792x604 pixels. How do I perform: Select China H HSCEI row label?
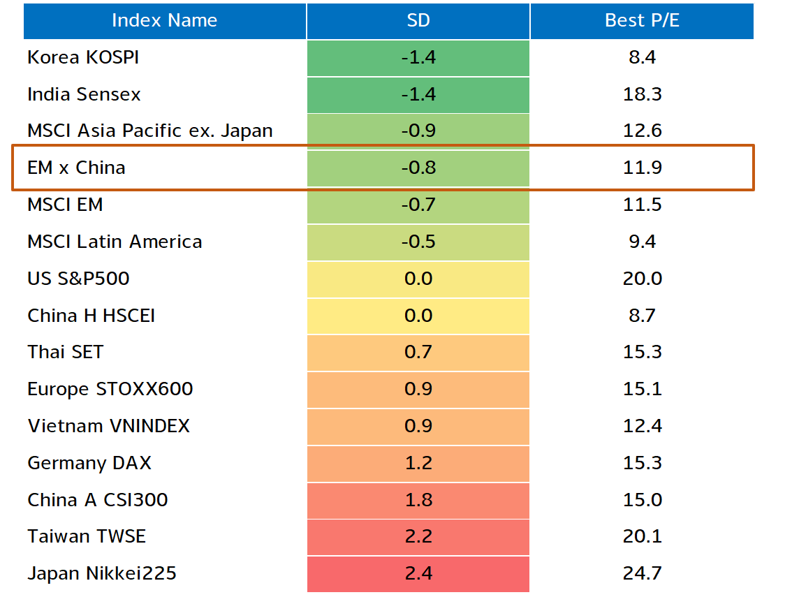(x=91, y=316)
